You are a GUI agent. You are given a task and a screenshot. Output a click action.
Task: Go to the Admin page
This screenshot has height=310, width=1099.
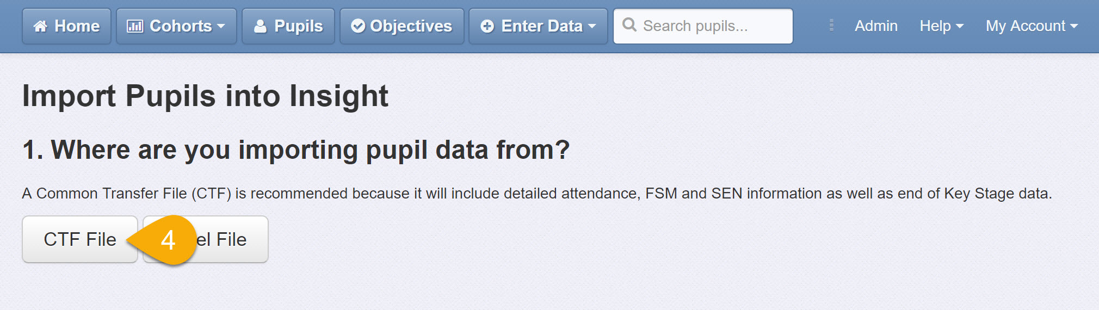coord(876,26)
